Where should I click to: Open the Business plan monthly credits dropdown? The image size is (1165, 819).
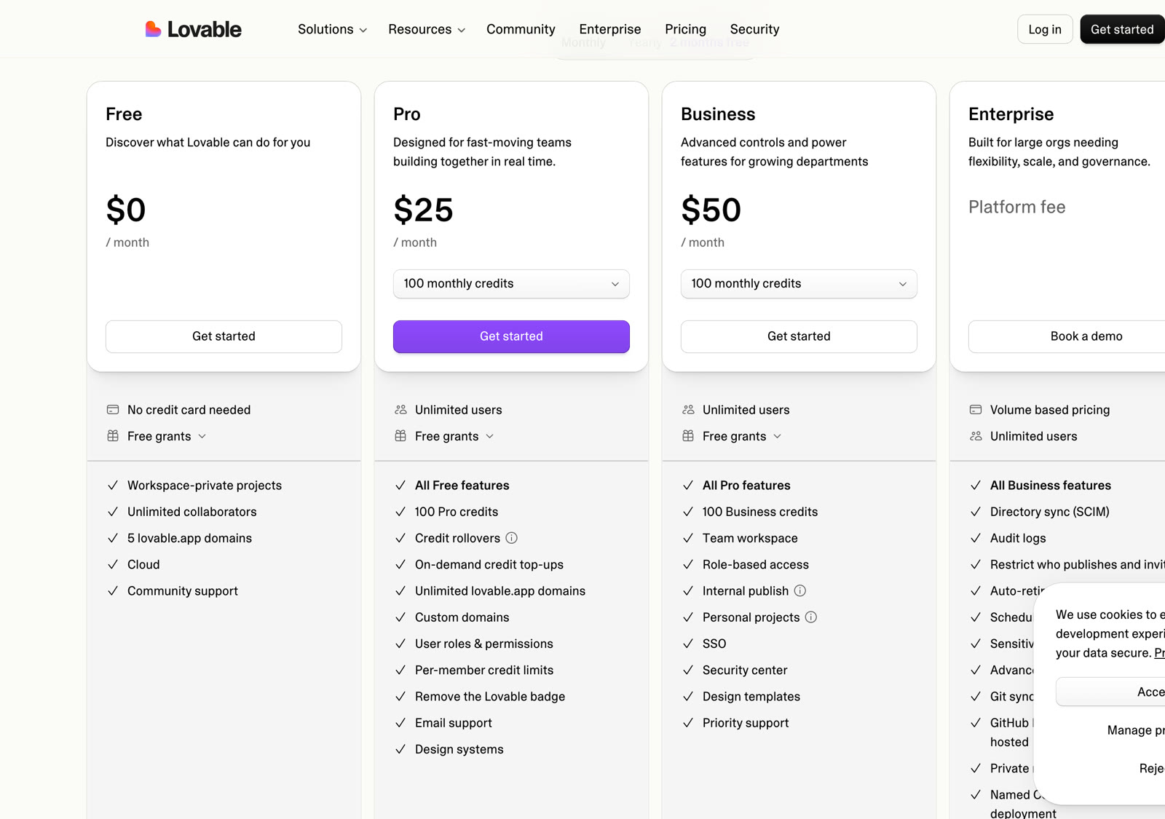pyautogui.click(x=799, y=284)
